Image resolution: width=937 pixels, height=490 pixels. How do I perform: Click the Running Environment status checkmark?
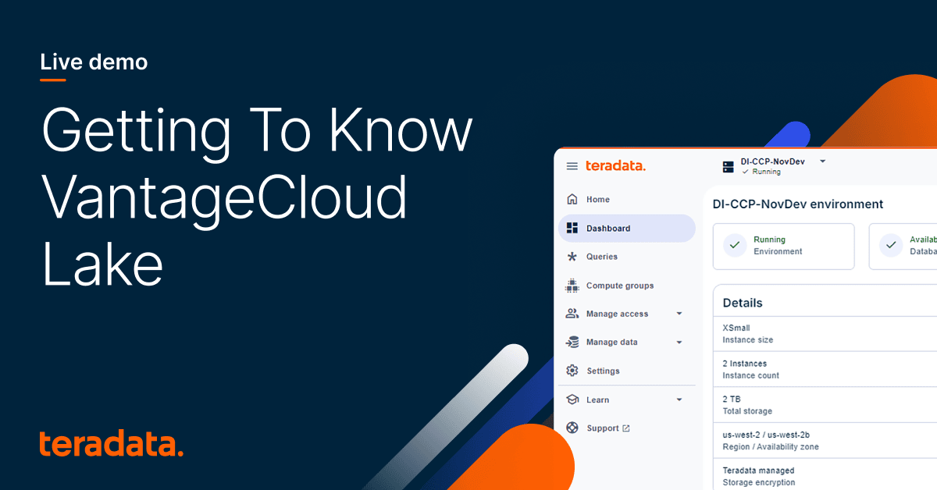(734, 245)
